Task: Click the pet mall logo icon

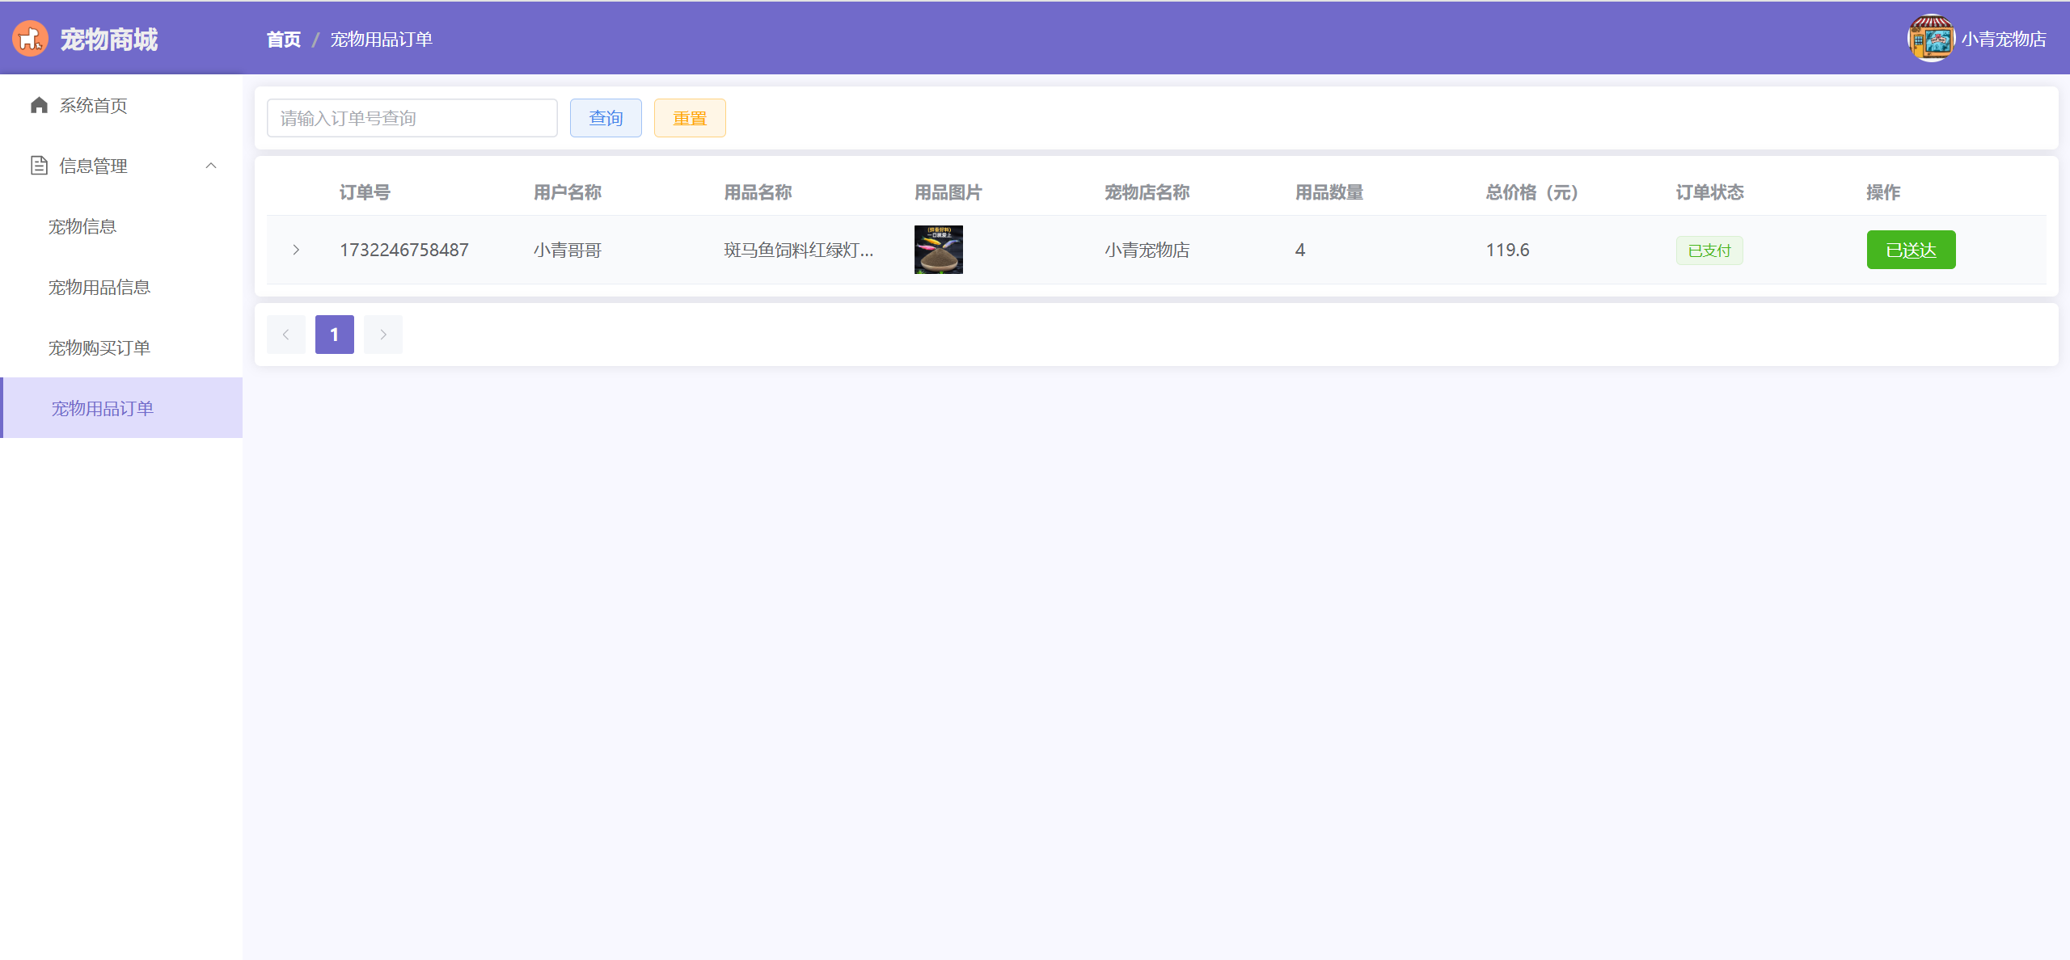Action: pos(30,39)
